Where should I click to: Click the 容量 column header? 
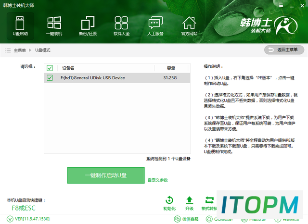(x=171, y=68)
